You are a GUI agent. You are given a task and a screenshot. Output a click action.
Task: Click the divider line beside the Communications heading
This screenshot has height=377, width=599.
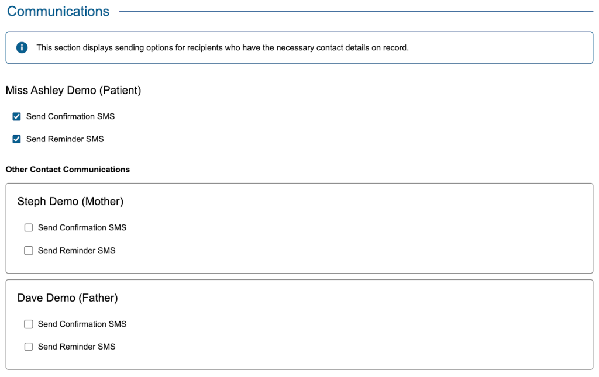356,11
